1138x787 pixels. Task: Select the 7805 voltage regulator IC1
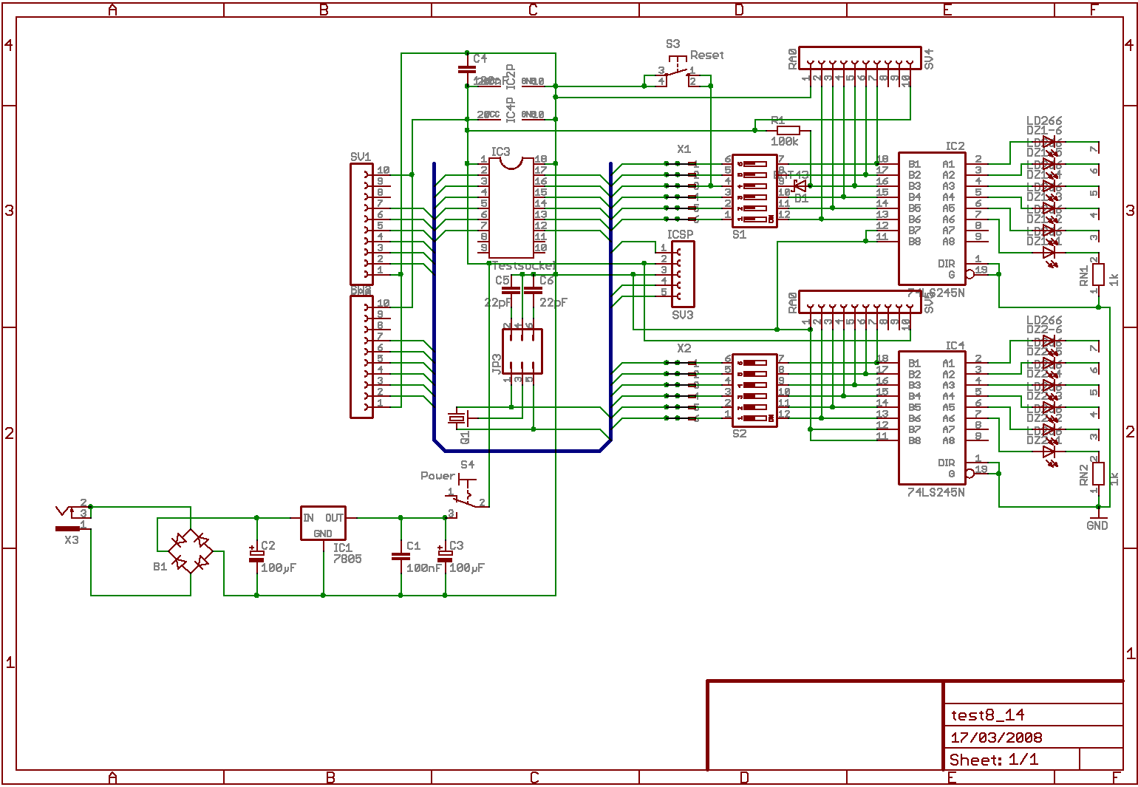point(323,523)
